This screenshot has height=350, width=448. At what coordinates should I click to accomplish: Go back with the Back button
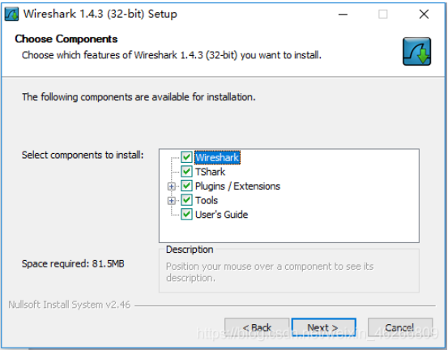(257, 327)
